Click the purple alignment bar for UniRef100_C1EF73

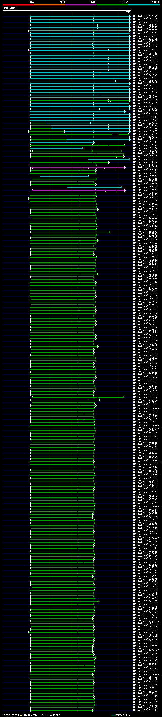tap(79, 190)
